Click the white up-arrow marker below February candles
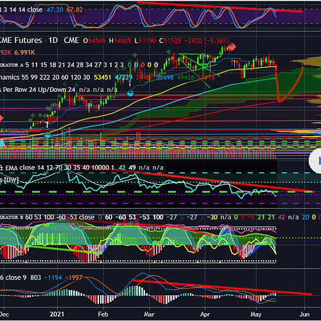 pyautogui.click(x=130, y=83)
